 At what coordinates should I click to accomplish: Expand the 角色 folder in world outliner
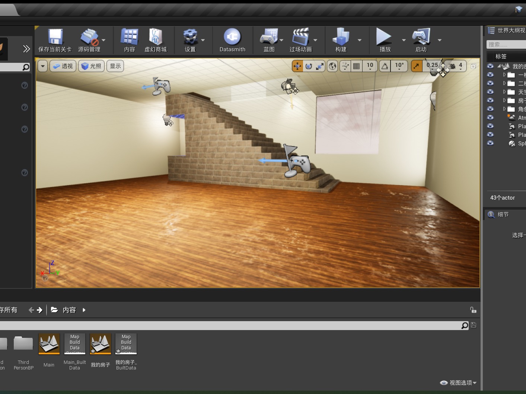tap(505, 109)
